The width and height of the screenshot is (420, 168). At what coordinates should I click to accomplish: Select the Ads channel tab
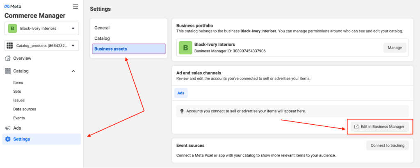coord(181,93)
